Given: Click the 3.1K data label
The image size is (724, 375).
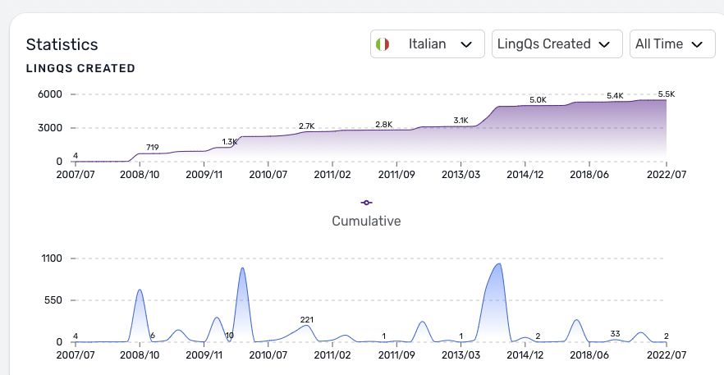Looking at the screenshot, I should point(461,121).
